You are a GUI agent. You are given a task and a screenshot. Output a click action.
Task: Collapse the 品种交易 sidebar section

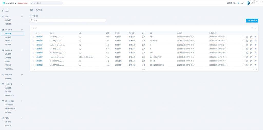(x=22, y=50)
